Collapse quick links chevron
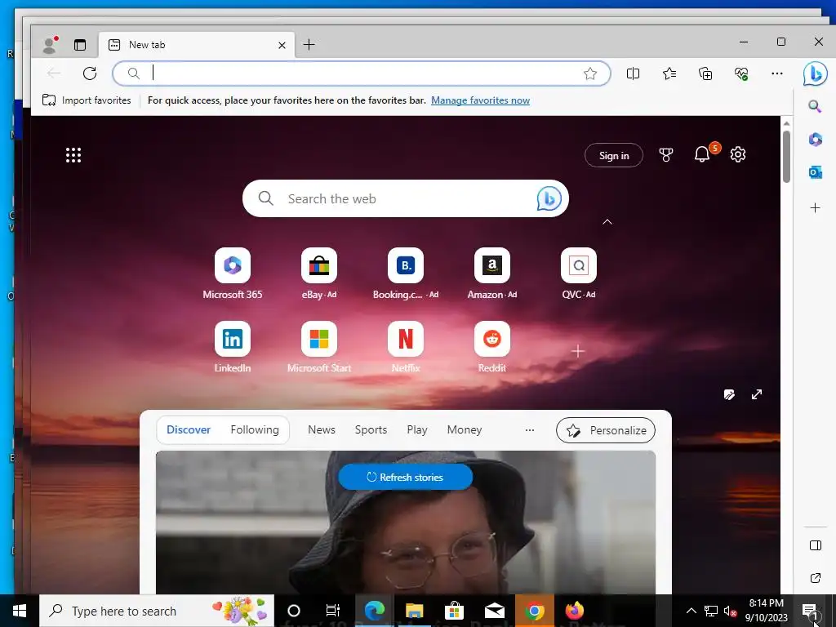 (607, 222)
